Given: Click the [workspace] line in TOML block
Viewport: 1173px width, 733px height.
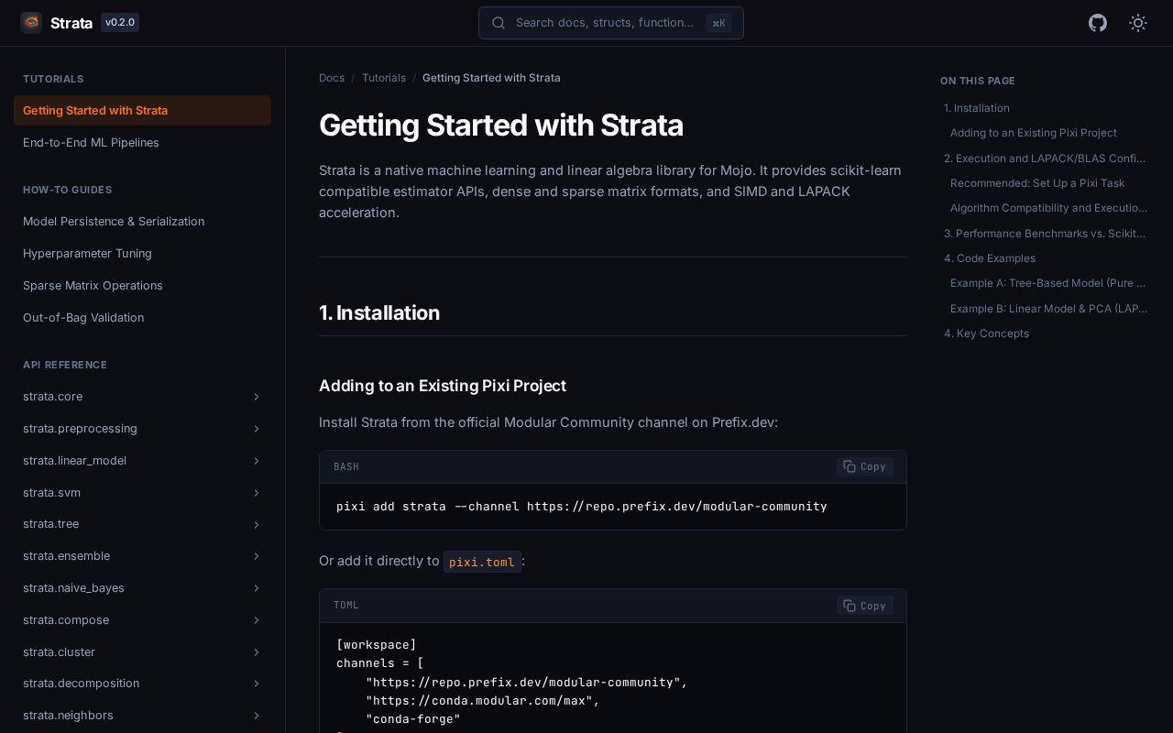Looking at the screenshot, I should click(377, 645).
